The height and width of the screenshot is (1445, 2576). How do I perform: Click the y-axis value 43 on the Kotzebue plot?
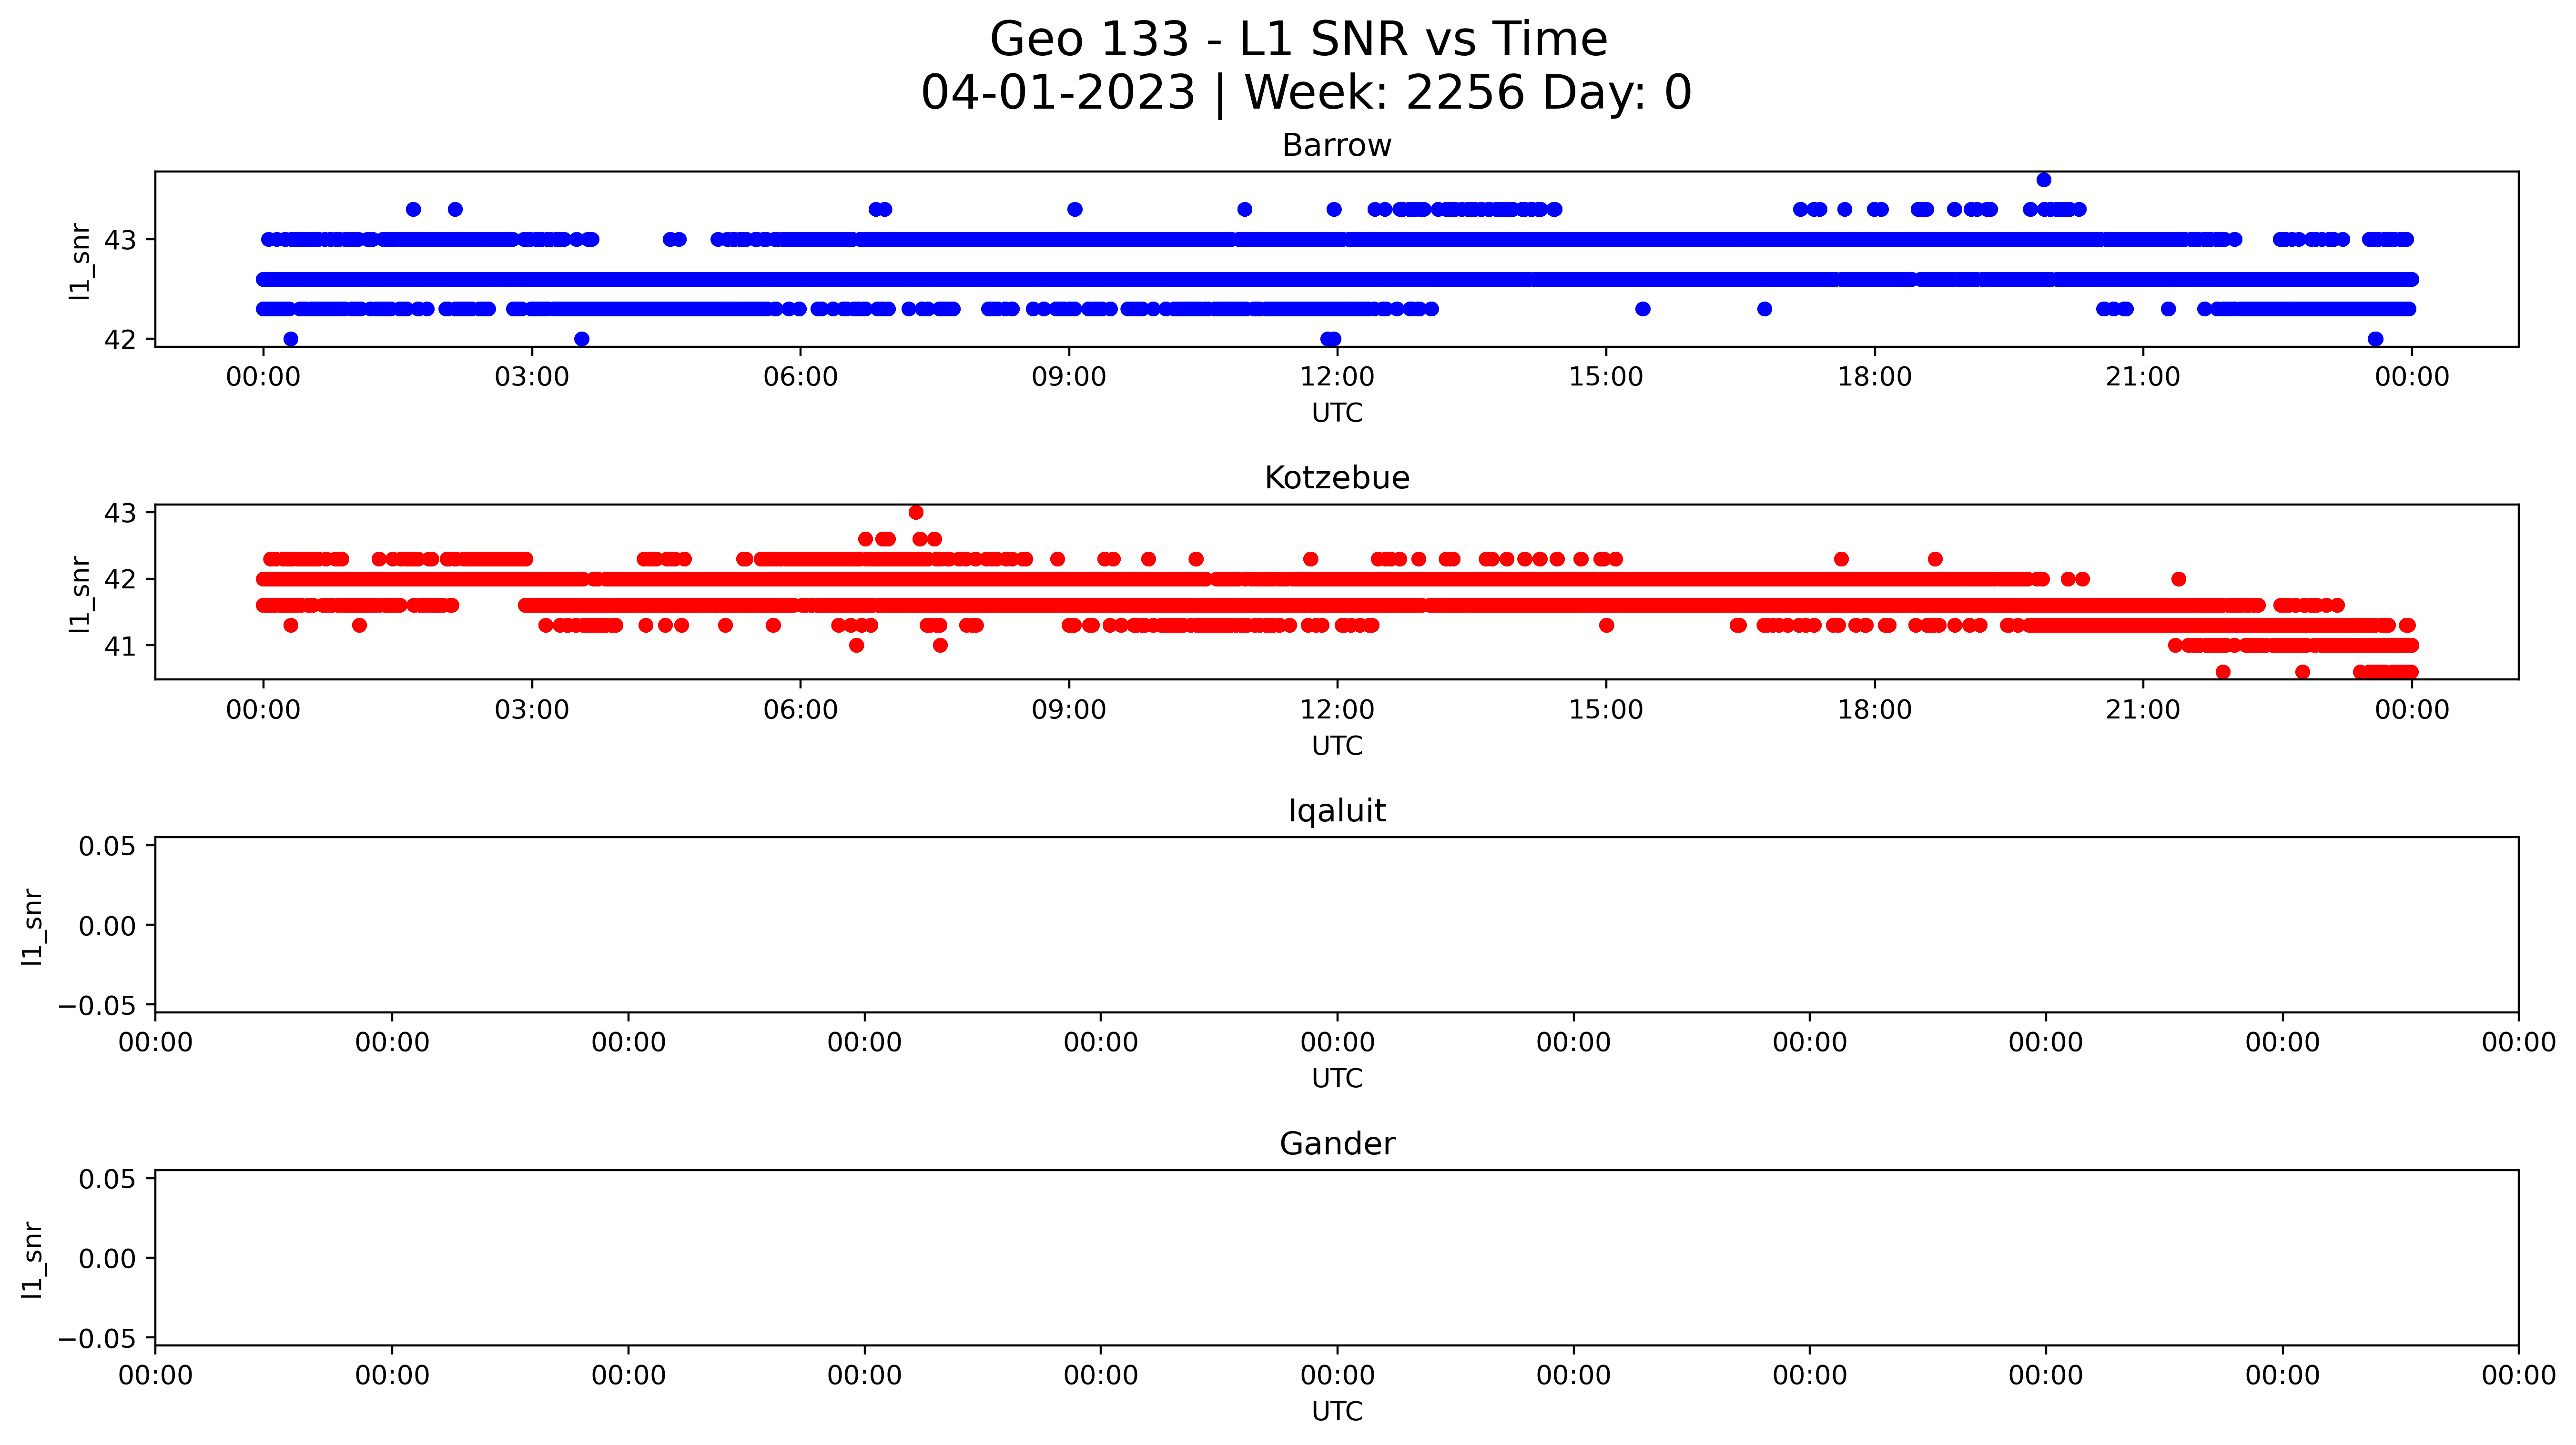point(120,513)
